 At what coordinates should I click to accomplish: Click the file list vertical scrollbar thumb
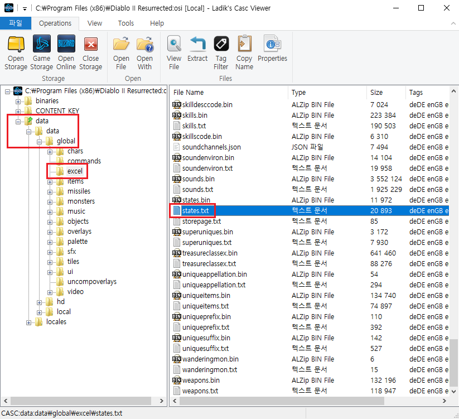(x=453, y=363)
